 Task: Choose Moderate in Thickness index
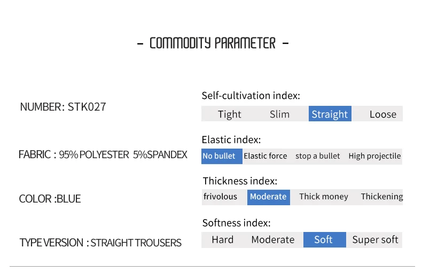pos(268,197)
